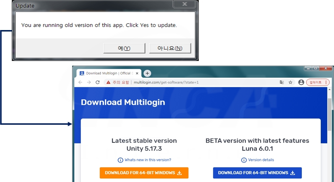Image resolution: width=334 pixels, height=182 pixels.
Task: Click the scrollbar up arrow in browser
Action: pos(330,90)
